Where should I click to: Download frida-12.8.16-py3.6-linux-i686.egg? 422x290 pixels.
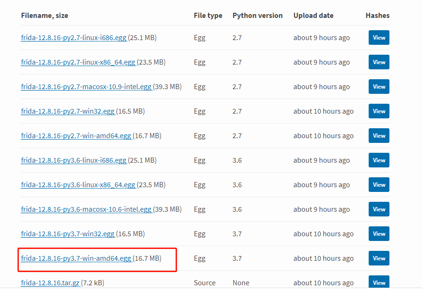click(x=74, y=160)
